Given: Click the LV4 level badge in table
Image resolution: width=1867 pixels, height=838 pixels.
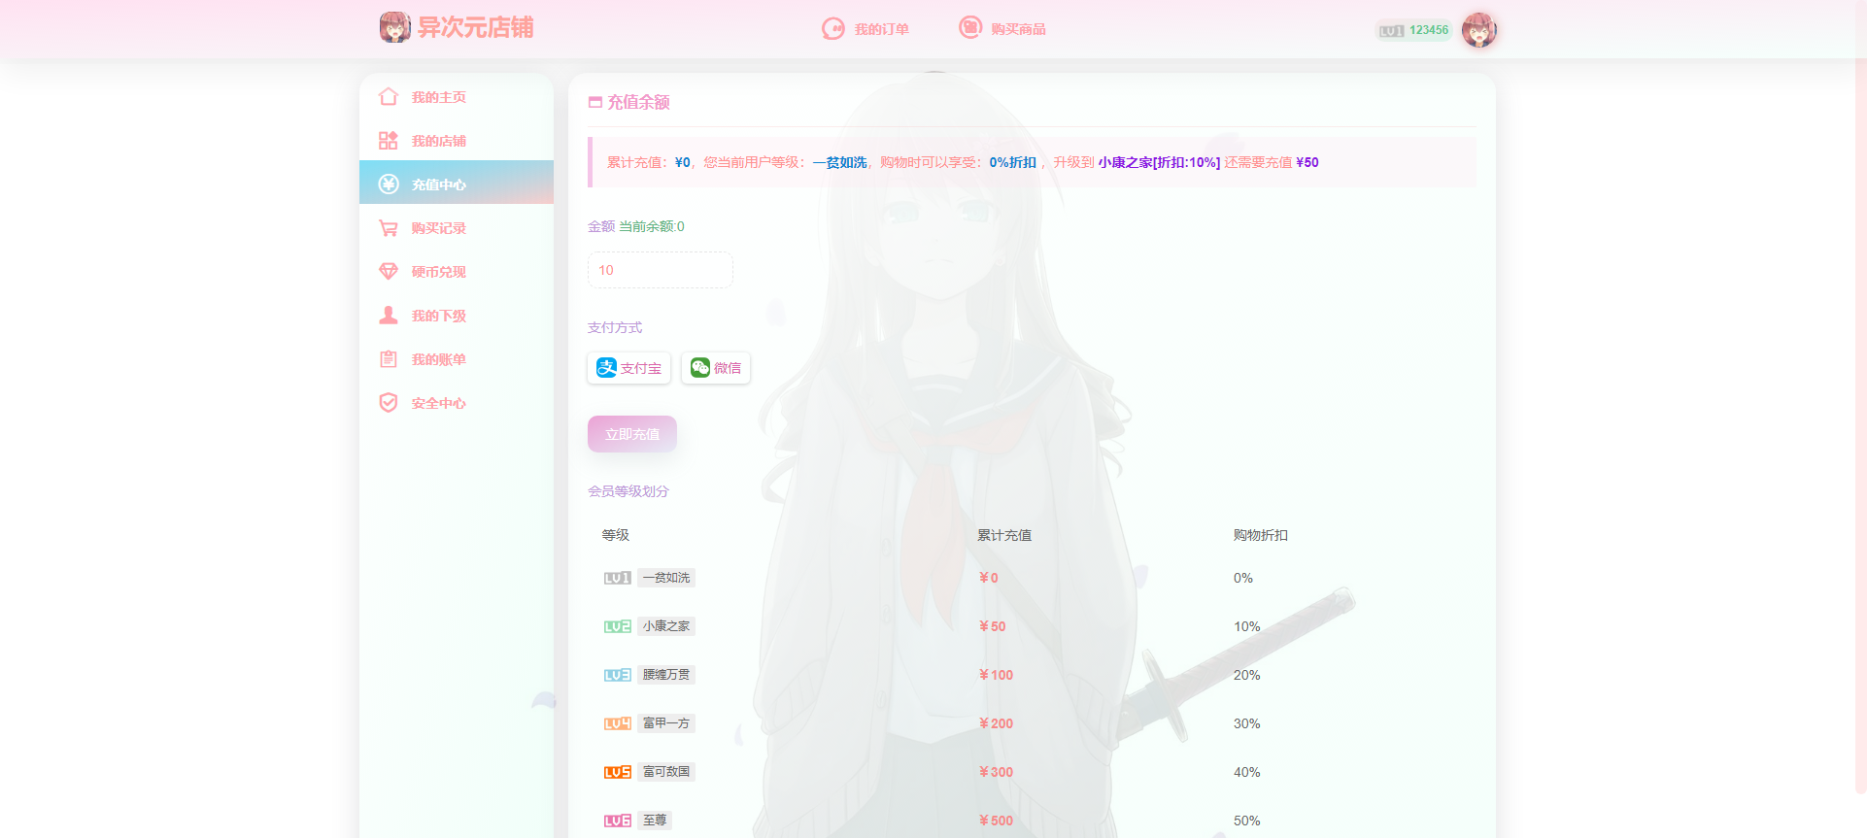Looking at the screenshot, I should [617, 723].
